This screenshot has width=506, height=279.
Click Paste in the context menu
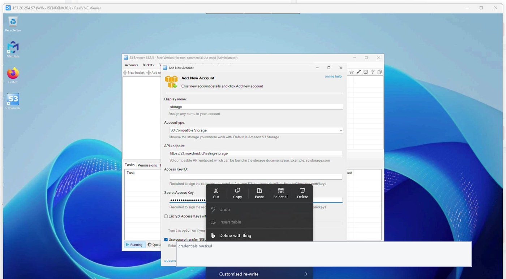point(259,193)
